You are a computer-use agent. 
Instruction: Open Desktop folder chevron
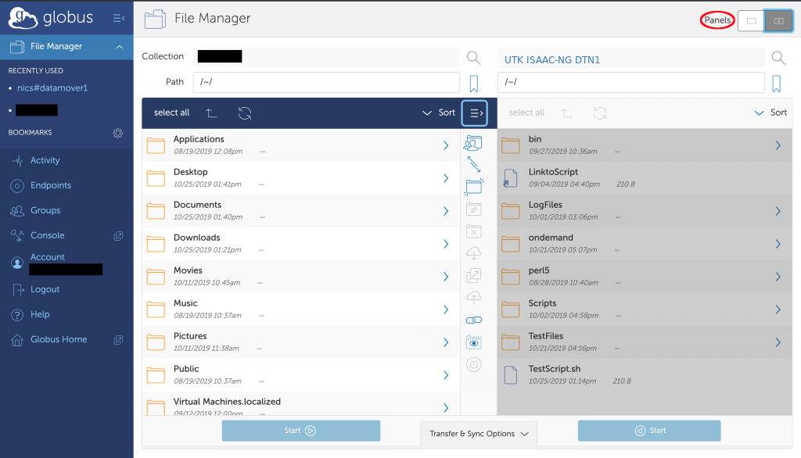(446, 178)
